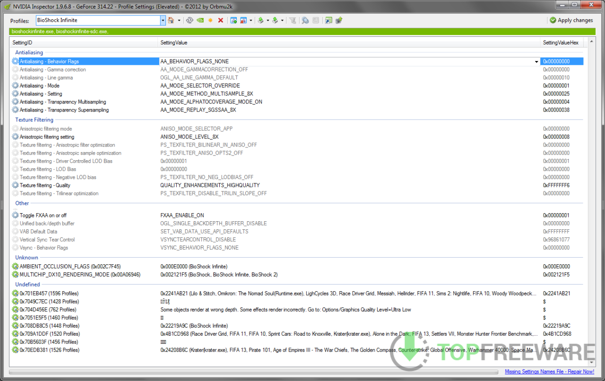Click the AA_MODE_METHOD_MULTISAMPLE_8X value
Screen dimensions: 605x381
coord(207,94)
